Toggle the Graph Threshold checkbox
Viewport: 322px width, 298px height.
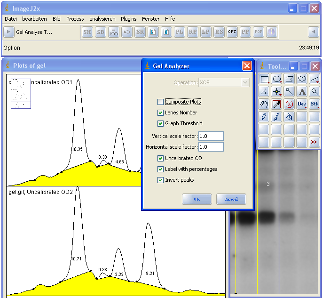[x=160, y=123]
